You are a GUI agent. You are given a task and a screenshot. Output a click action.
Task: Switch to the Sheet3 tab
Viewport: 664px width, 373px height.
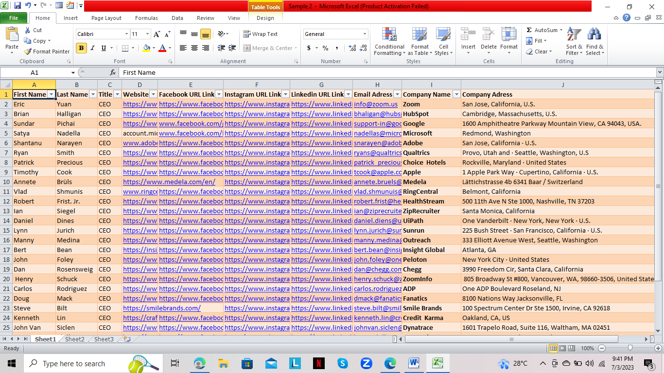(x=104, y=339)
